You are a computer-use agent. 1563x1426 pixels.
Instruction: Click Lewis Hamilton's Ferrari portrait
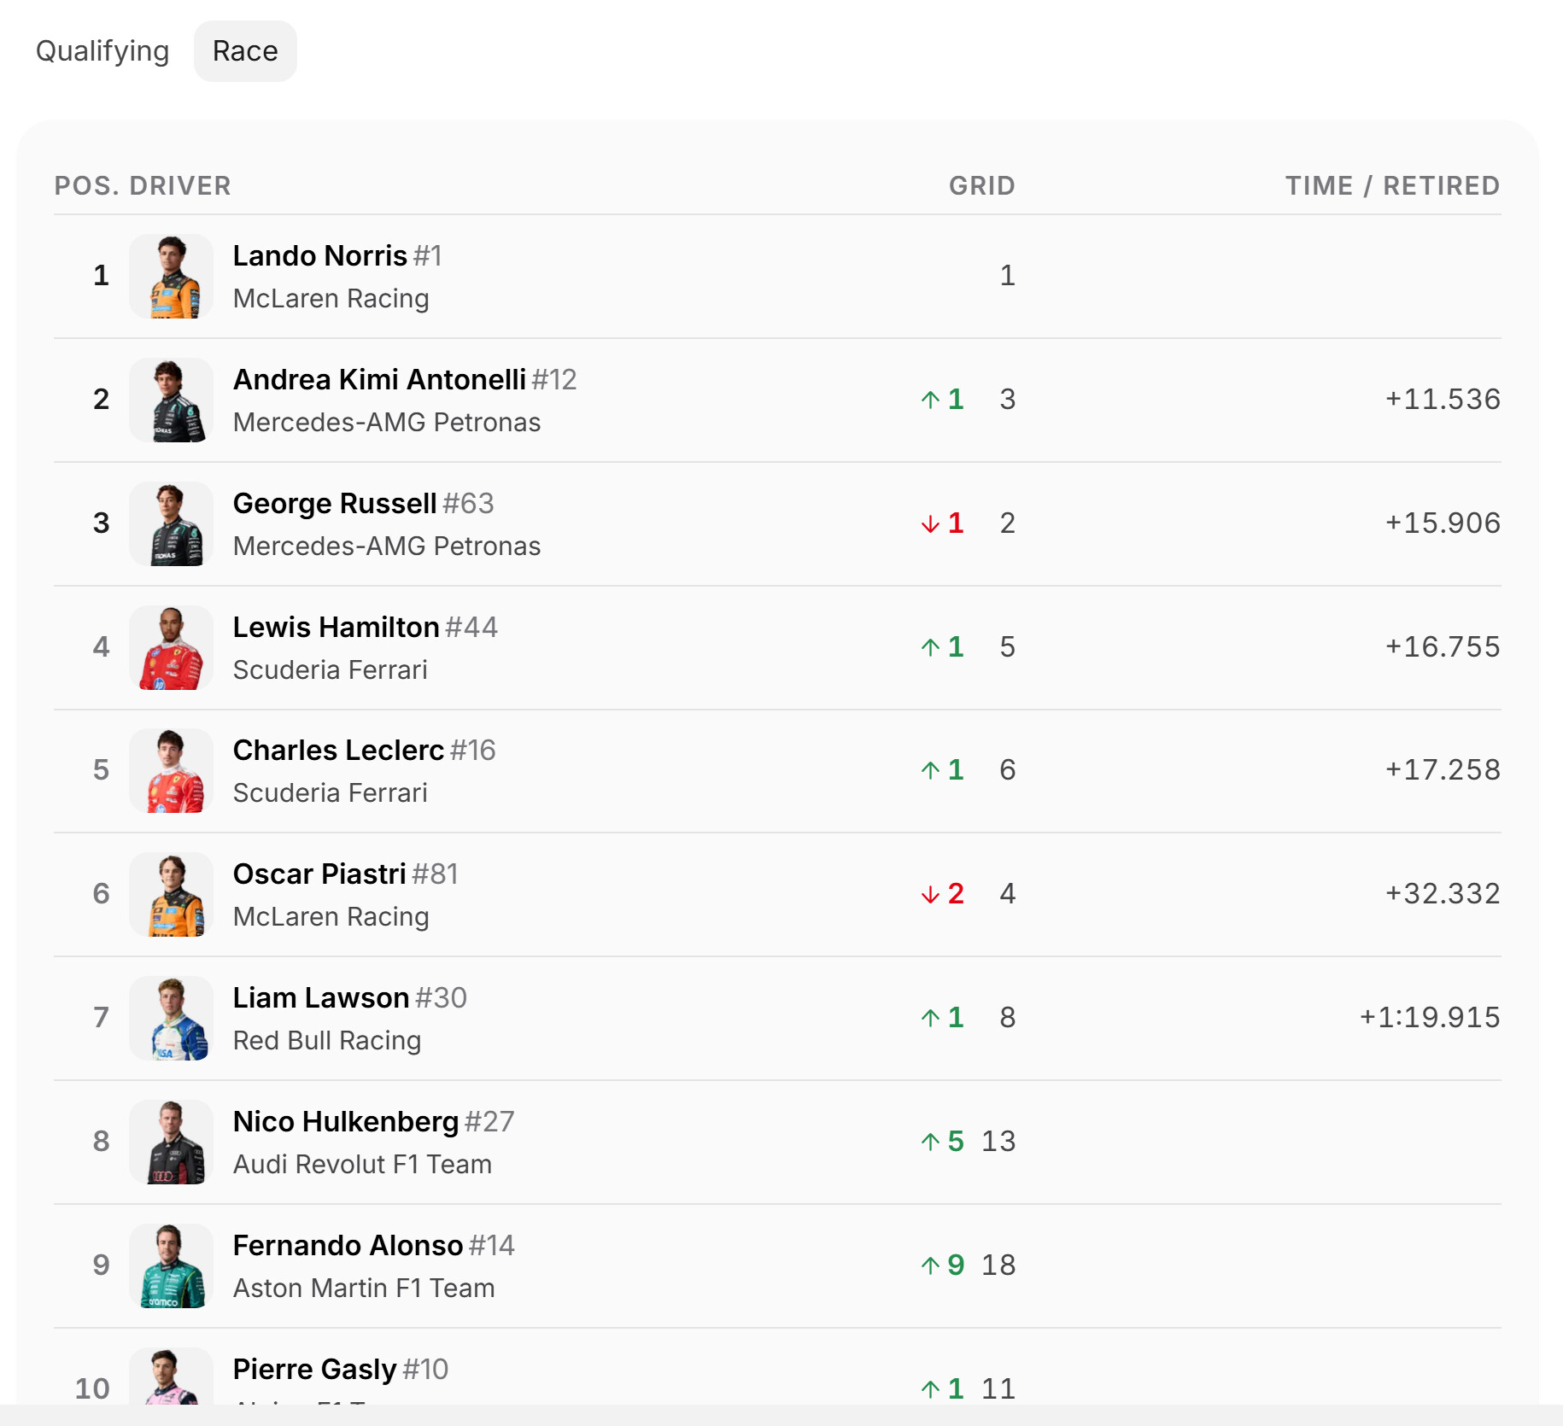pyautogui.click(x=171, y=647)
